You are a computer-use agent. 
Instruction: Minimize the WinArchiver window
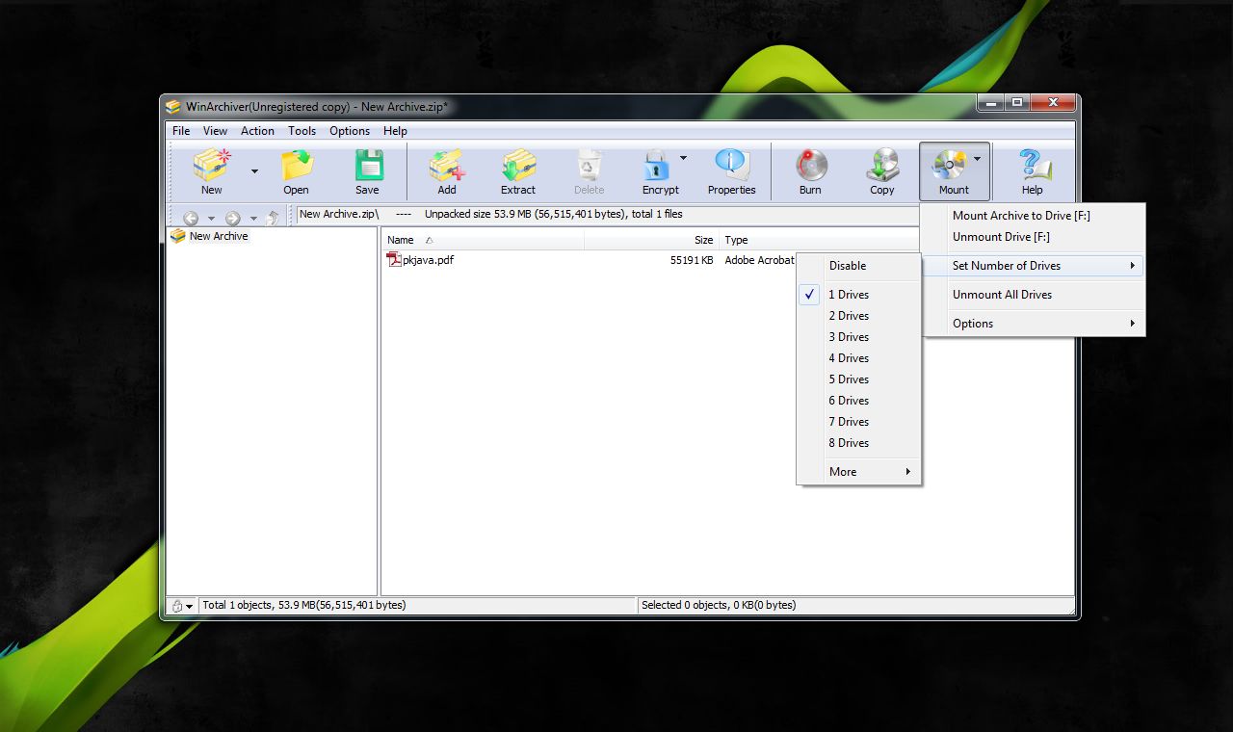(991, 102)
